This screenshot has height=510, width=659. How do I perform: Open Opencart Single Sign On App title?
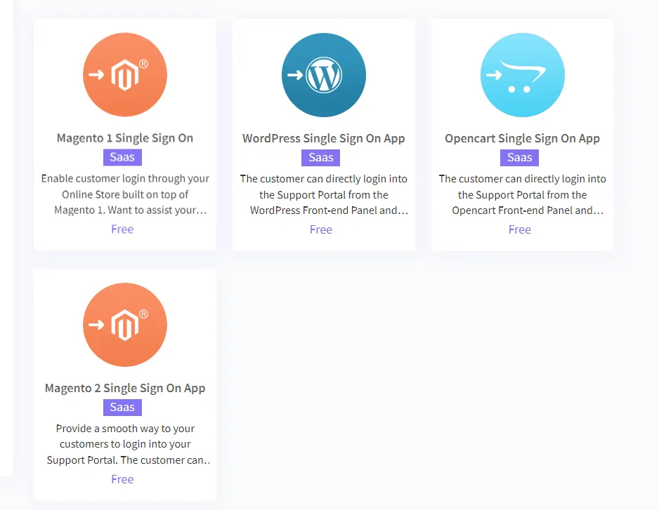[x=523, y=138]
